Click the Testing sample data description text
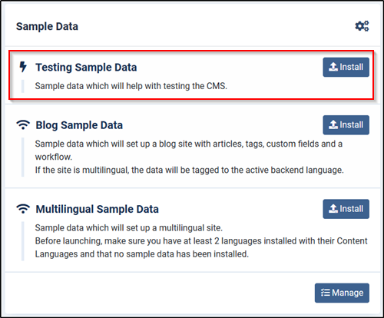 point(131,86)
